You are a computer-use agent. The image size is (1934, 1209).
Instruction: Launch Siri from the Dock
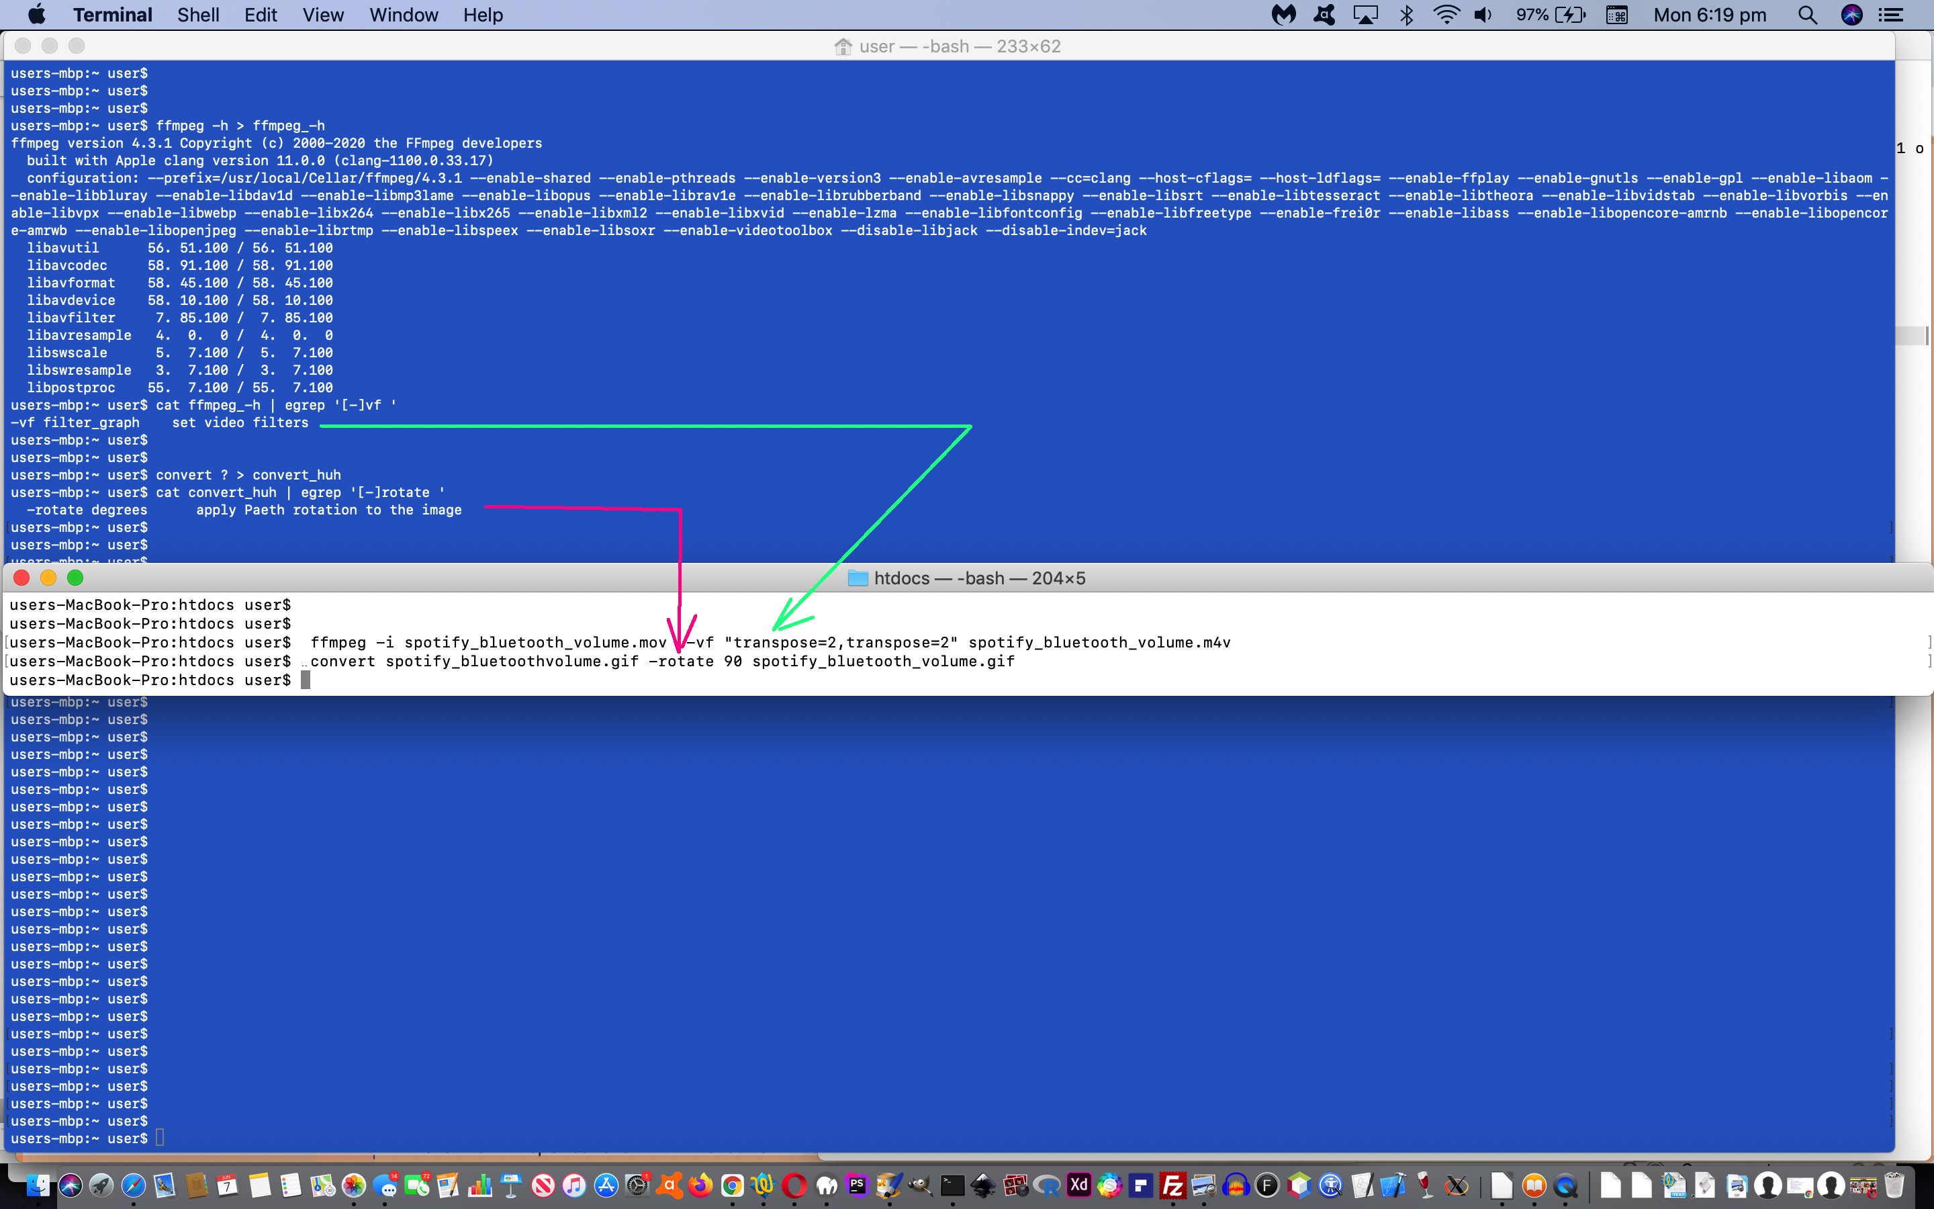point(71,1185)
